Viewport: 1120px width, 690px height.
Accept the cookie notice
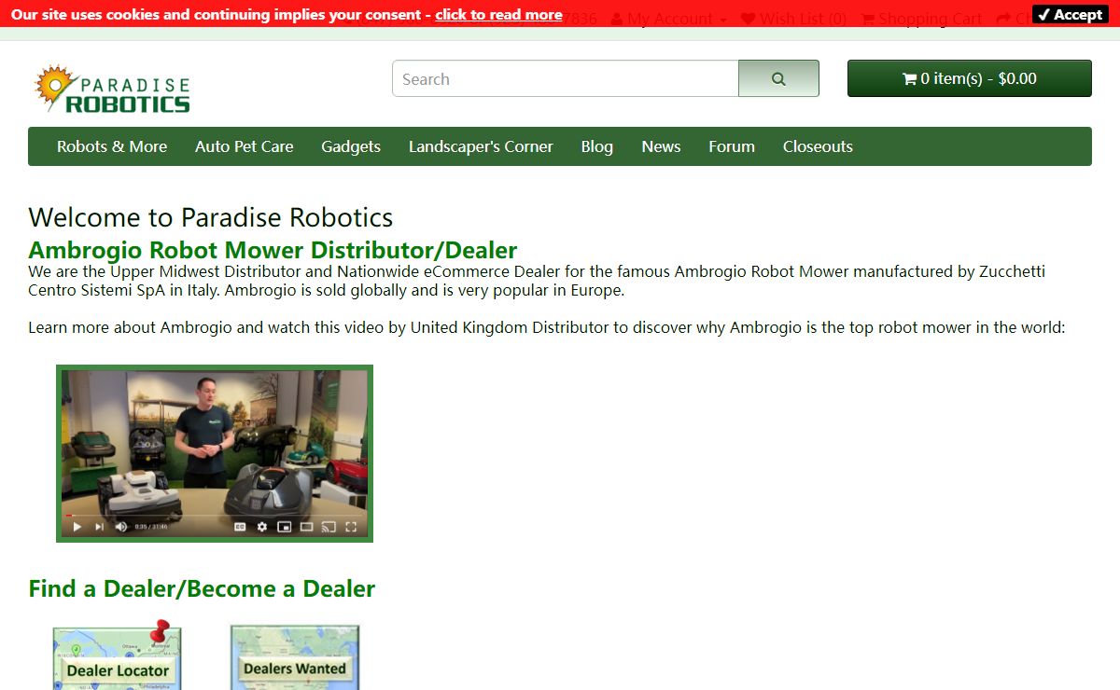tap(1070, 15)
